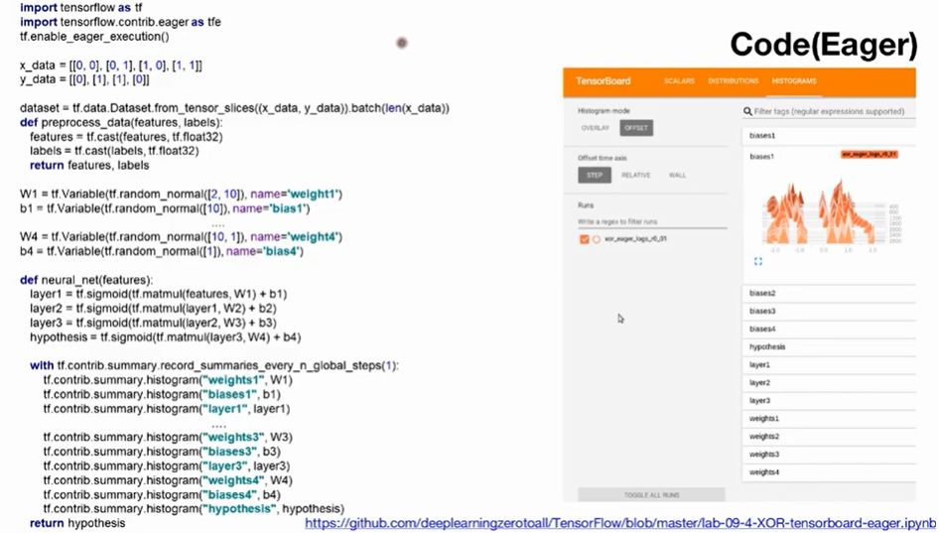The width and height of the screenshot is (939, 533).
Task: Click the 'Code(Eager)' slide title
Action: tap(824, 45)
